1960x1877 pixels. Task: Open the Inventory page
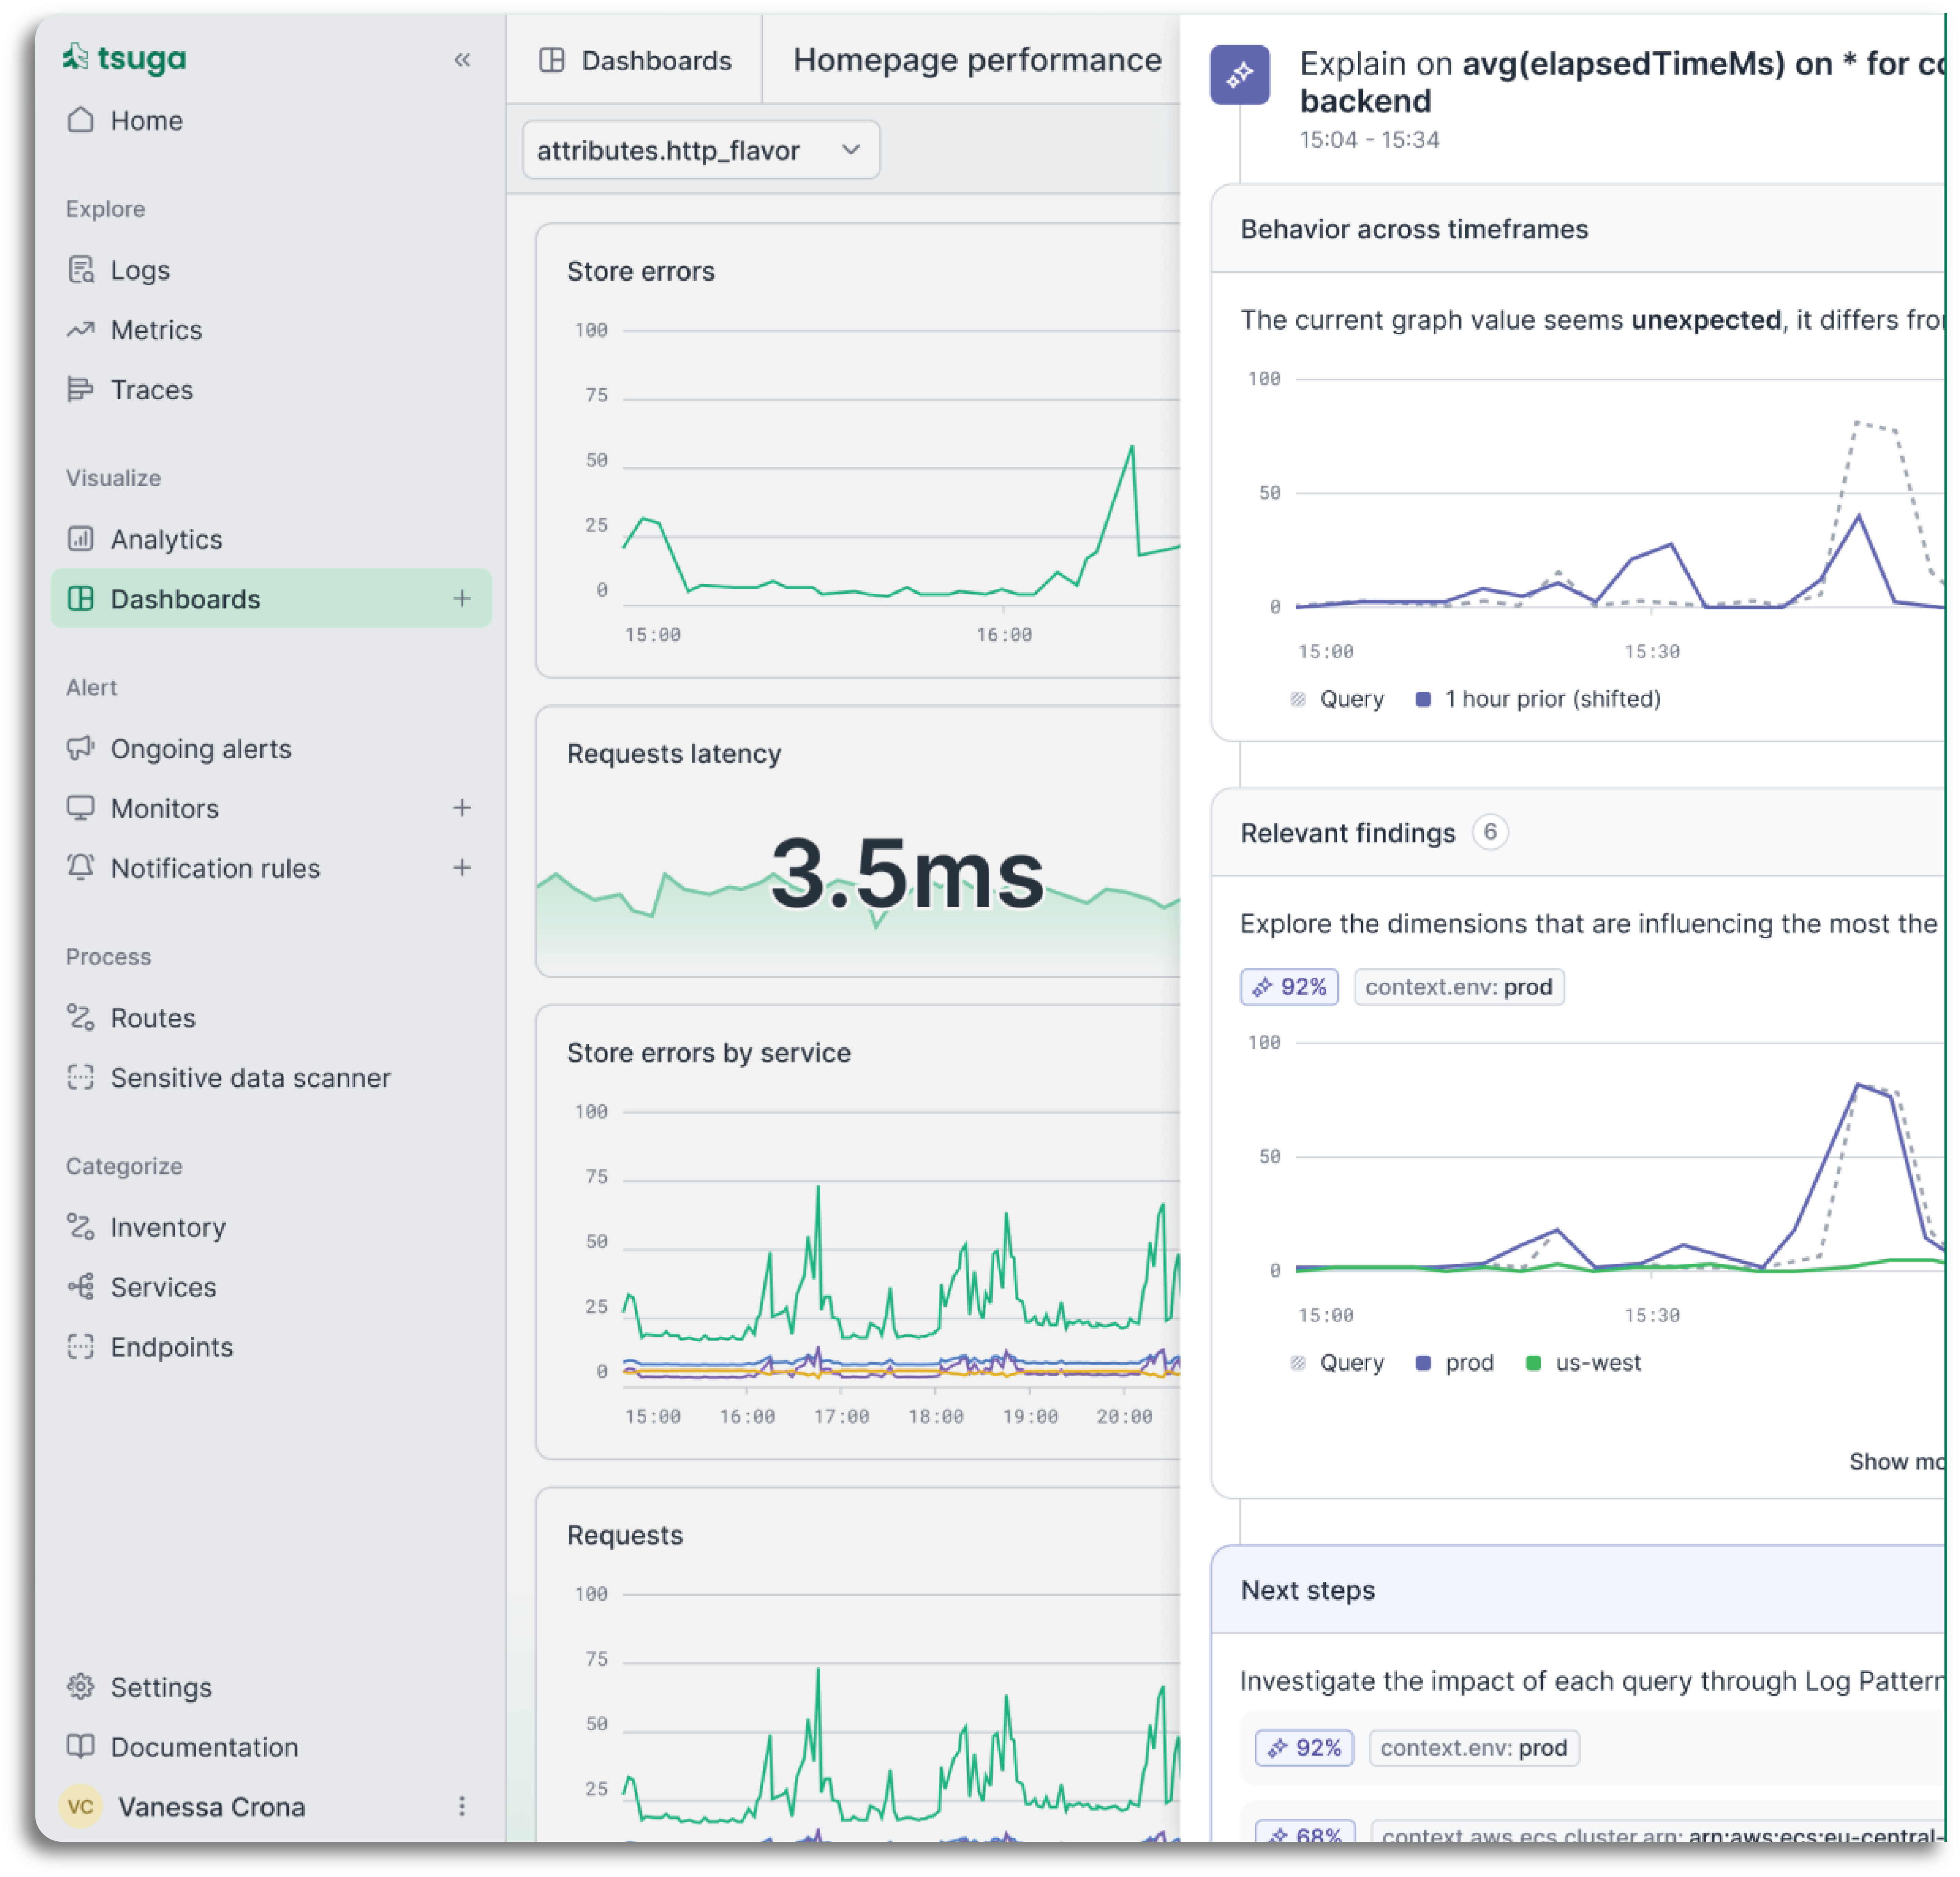tap(168, 1228)
